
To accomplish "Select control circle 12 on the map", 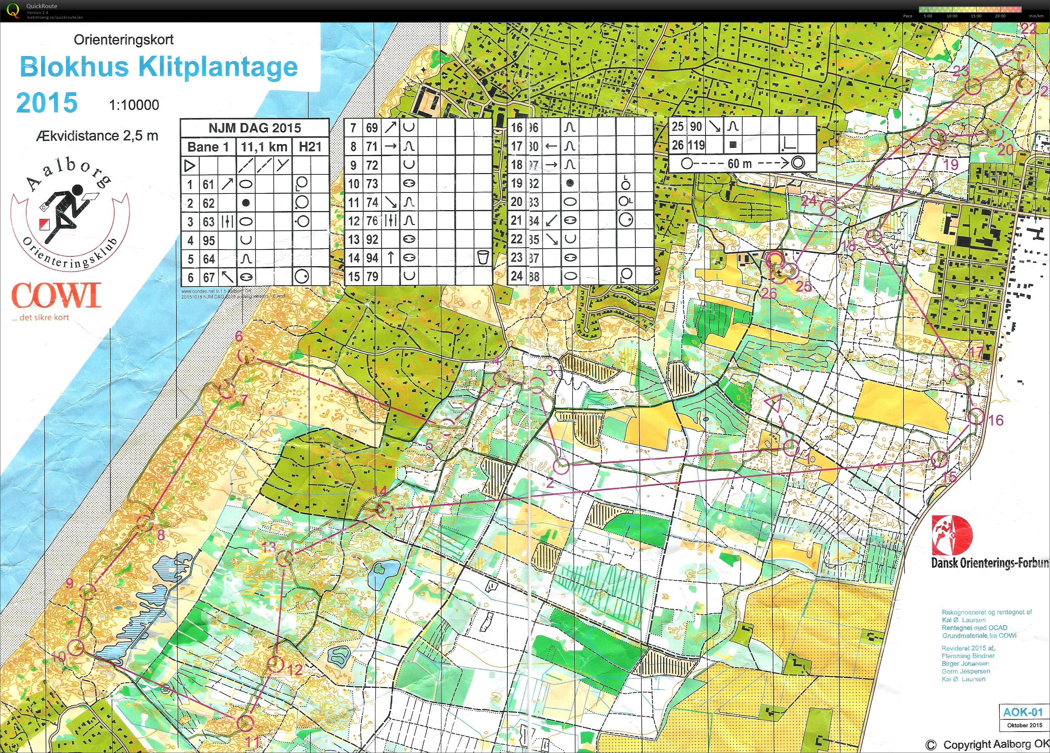I will (x=276, y=665).
